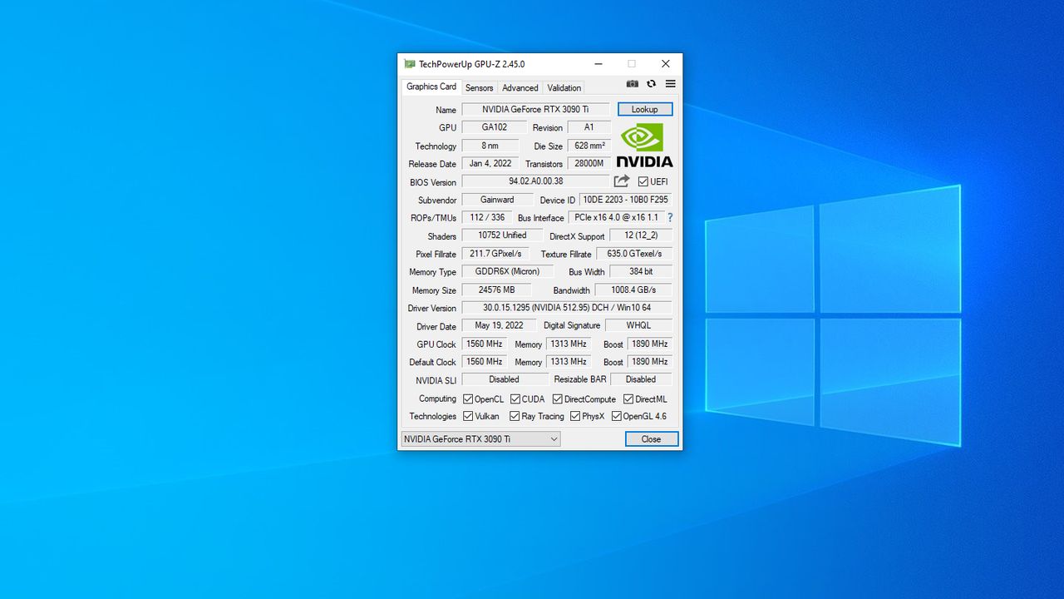Click the GPU Clock row Memory value 1313 MHz

569,344
